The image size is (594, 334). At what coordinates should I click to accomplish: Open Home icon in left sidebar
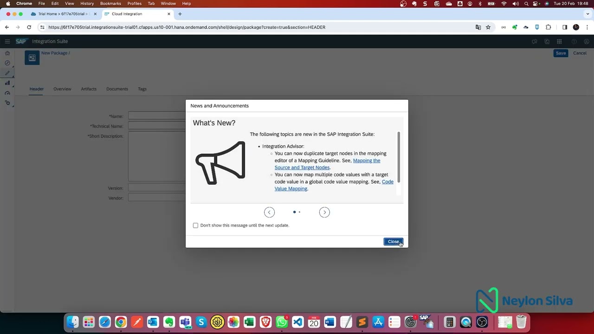coord(7,53)
